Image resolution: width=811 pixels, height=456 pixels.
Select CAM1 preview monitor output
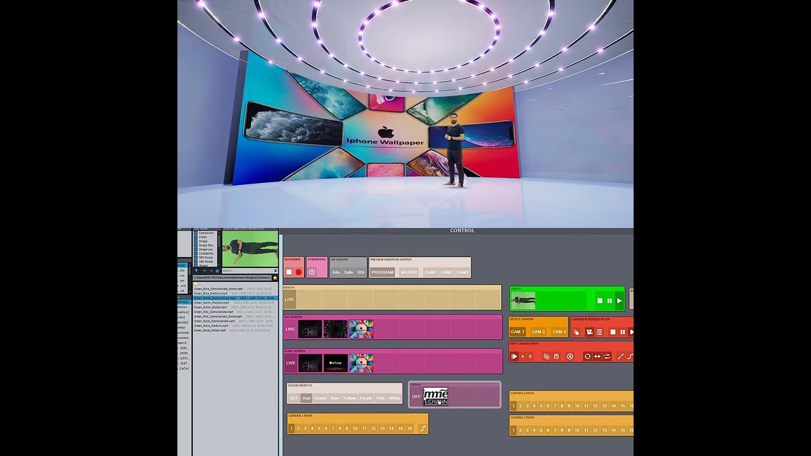click(x=431, y=272)
